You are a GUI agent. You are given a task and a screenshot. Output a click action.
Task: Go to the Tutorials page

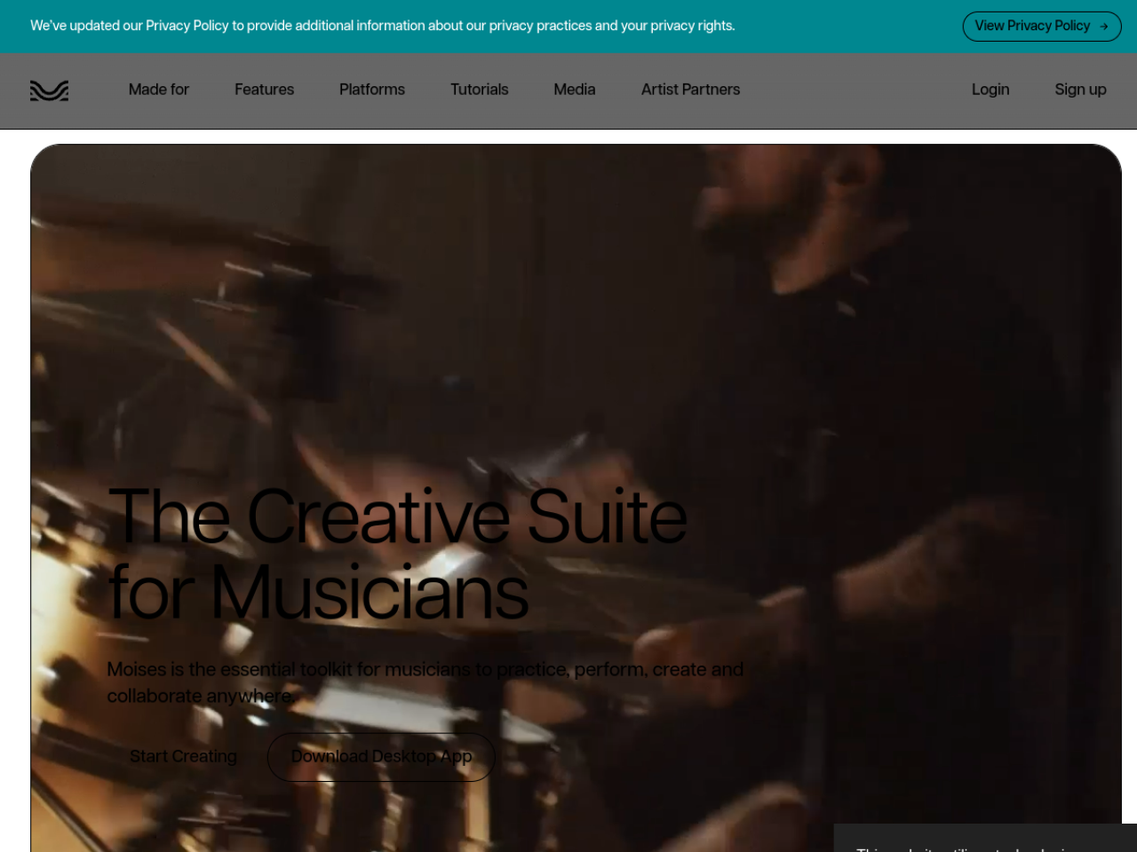click(480, 90)
